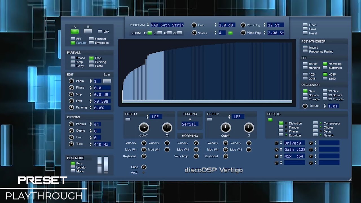Click the Filter 1 Q knob
This screenshot has height=203, width=361.
point(167,128)
